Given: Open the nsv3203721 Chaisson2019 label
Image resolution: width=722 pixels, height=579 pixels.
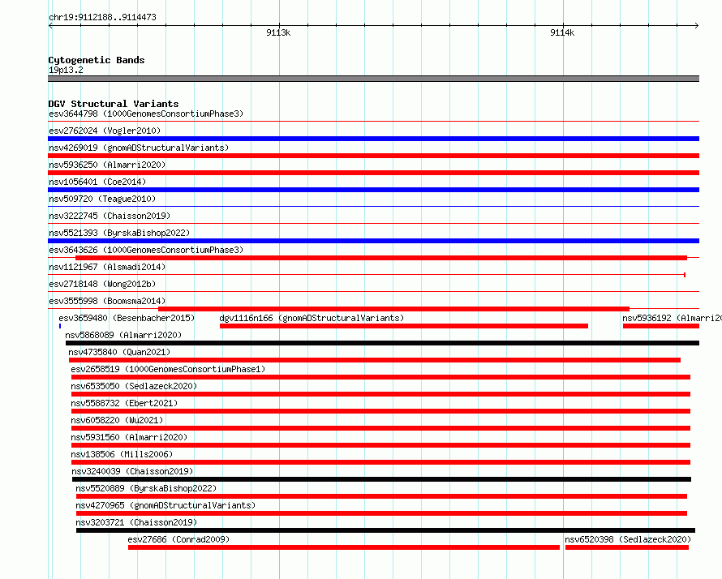Looking at the screenshot, I should tap(136, 522).
